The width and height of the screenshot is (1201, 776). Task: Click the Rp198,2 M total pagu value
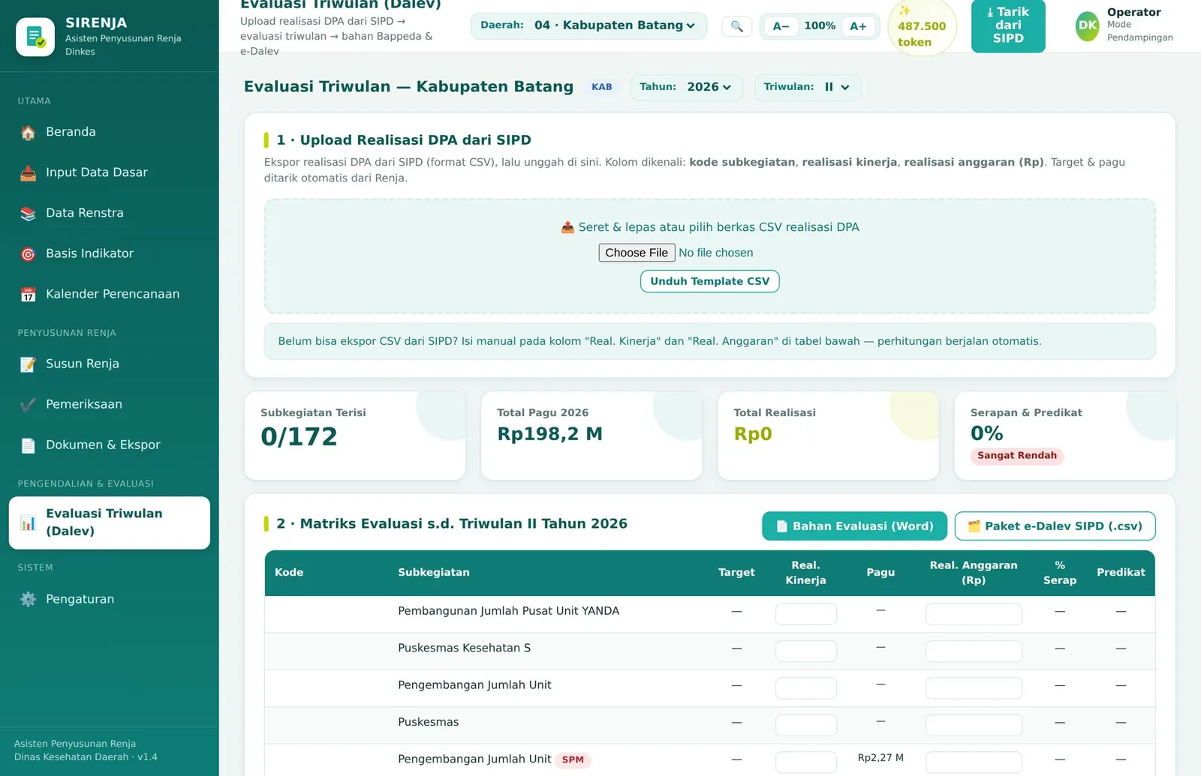(549, 434)
